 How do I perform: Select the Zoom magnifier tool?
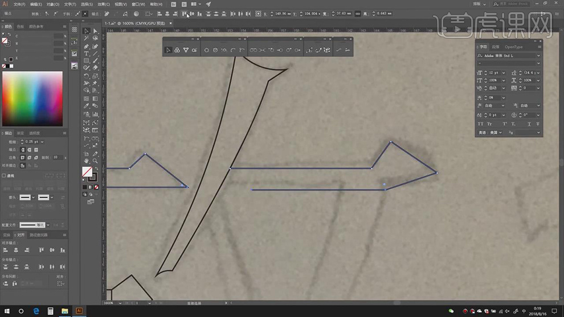pyautogui.click(x=95, y=161)
